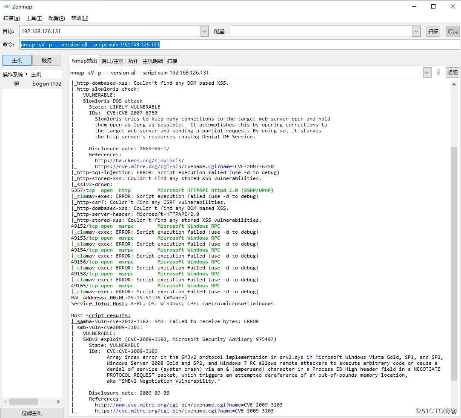
Task: Expand the 配置 profile dropdown arrow
Action: click(x=416, y=31)
